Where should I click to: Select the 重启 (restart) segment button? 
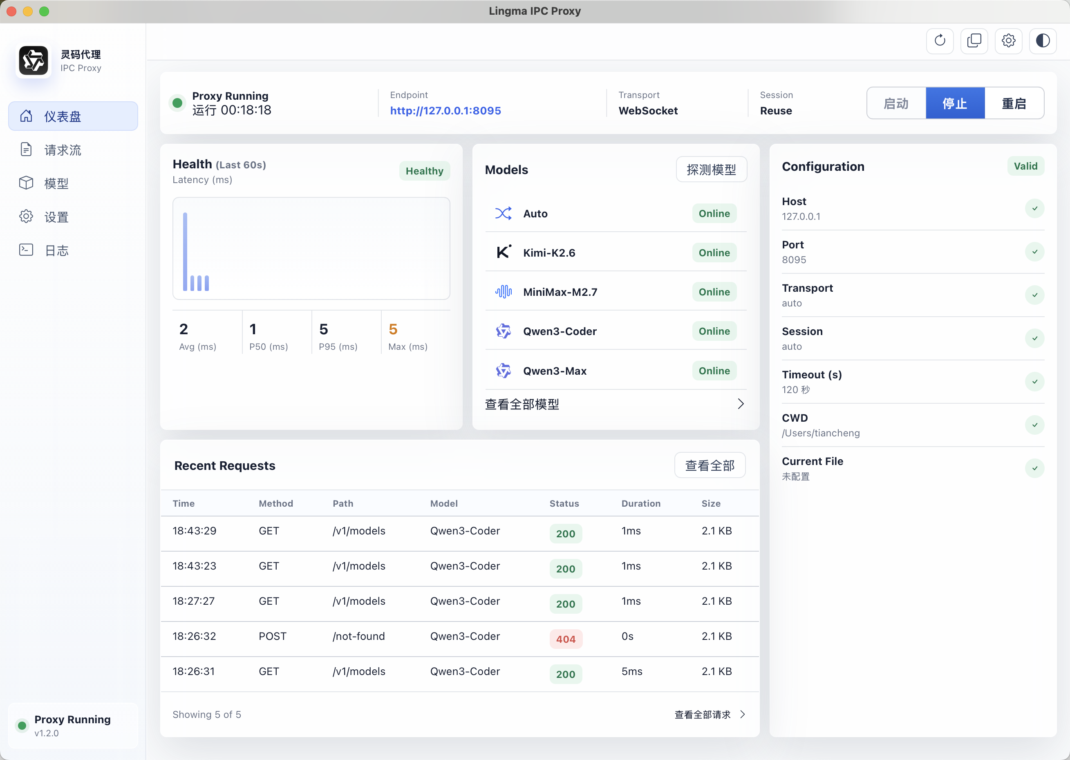pyautogui.click(x=1014, y=103)
